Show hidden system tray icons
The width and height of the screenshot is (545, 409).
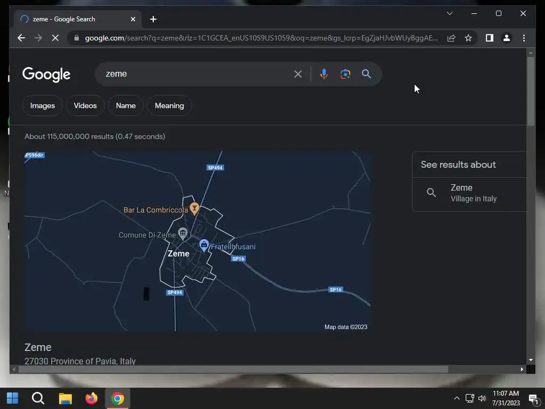click(x=457, y=398)
